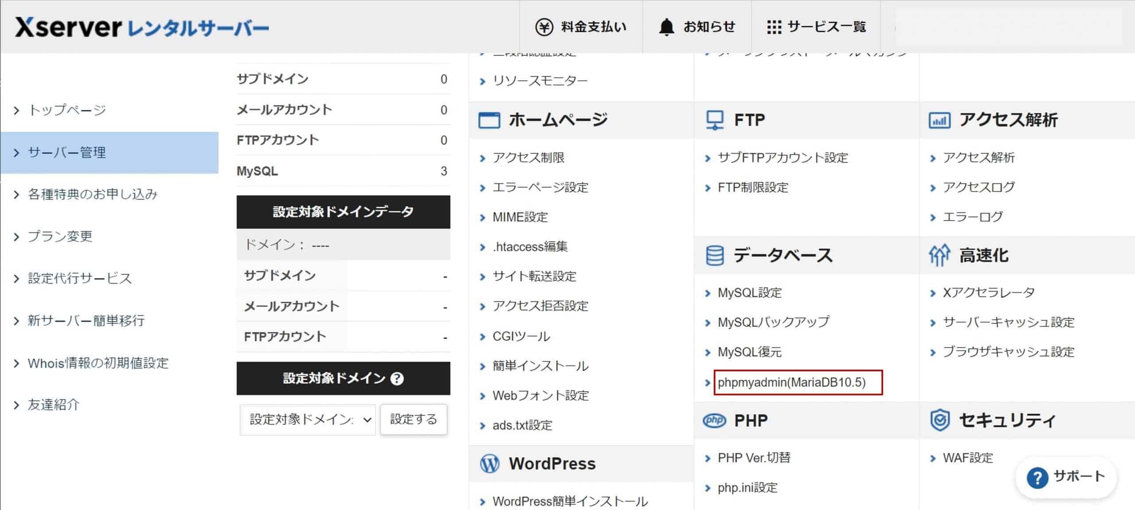Open the ブラウザキャッシュ設定 link
Screen dimensions: 1135x510
(1009, 352)
